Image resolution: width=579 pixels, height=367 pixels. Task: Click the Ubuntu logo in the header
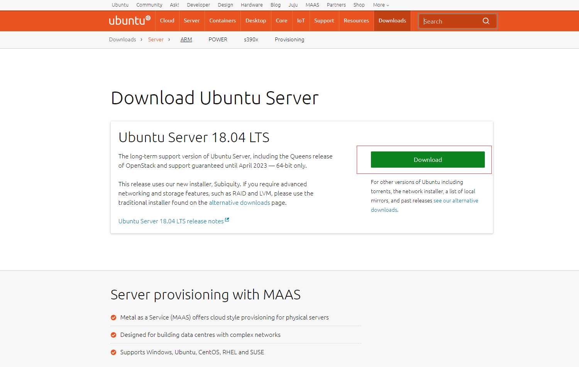click(130, 20)
